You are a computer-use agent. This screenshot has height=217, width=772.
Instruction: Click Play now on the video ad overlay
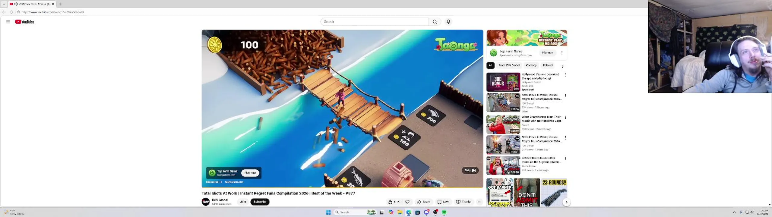click(x=250, y=173)
